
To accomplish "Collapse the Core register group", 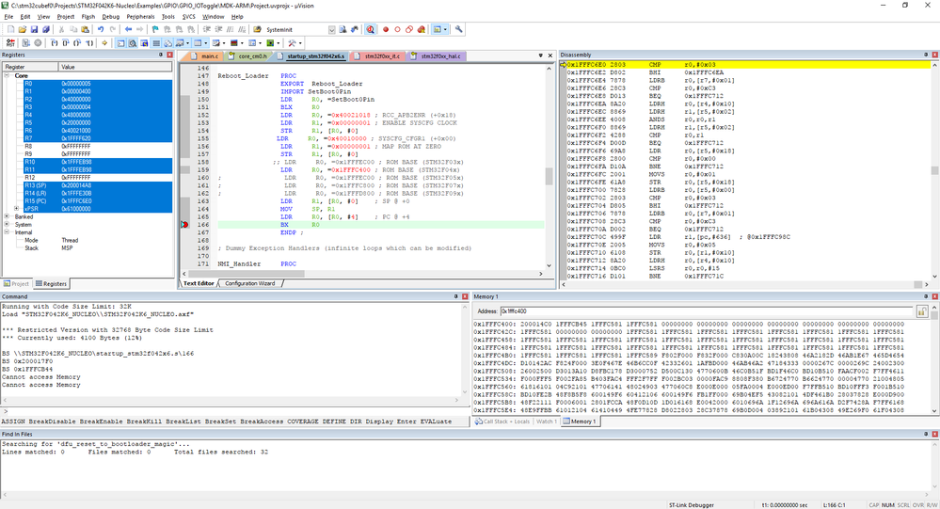I will click(x=8, y=75).
